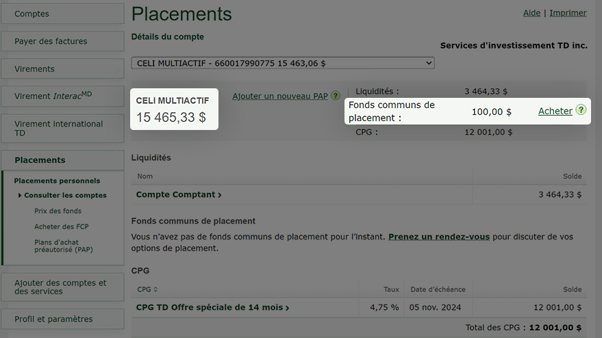
Task: Open help icon next to Acheter
Action: point(581,110)
